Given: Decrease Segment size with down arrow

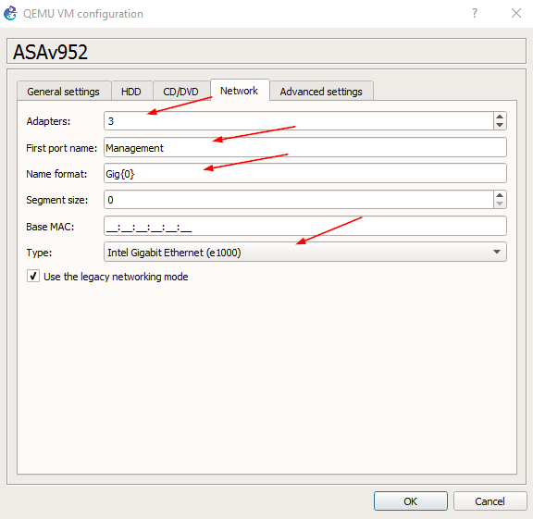Looking at the screenshot, I should point(500,204).
